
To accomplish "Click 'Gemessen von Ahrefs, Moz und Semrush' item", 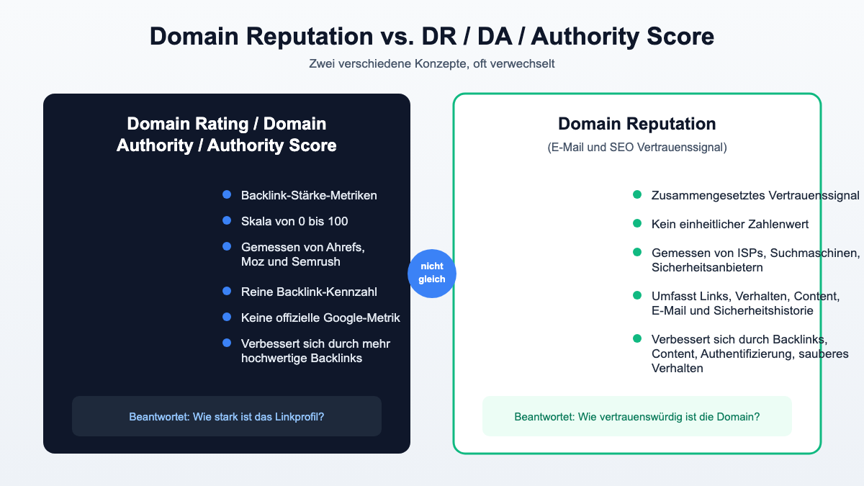I will point(303,254).
